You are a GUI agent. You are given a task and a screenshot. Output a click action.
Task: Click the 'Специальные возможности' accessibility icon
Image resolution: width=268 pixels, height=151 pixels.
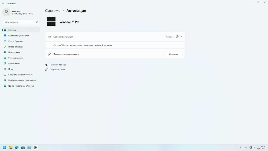[x=5, y=75]
